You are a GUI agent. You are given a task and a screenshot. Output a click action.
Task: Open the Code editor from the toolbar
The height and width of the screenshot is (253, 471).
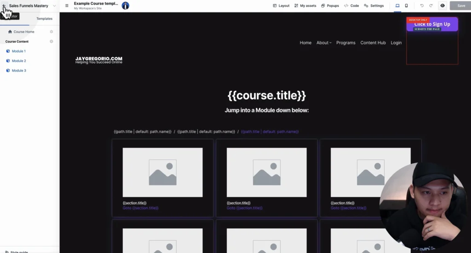click(351, 6)
